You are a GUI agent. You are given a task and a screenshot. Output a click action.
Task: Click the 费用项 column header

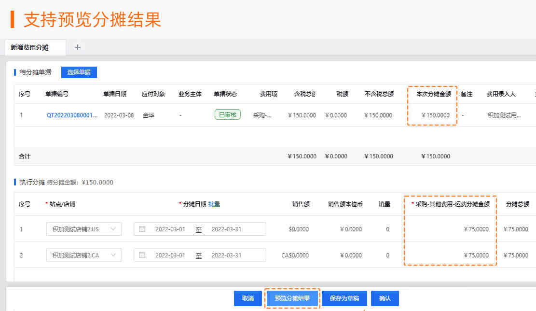269,94
